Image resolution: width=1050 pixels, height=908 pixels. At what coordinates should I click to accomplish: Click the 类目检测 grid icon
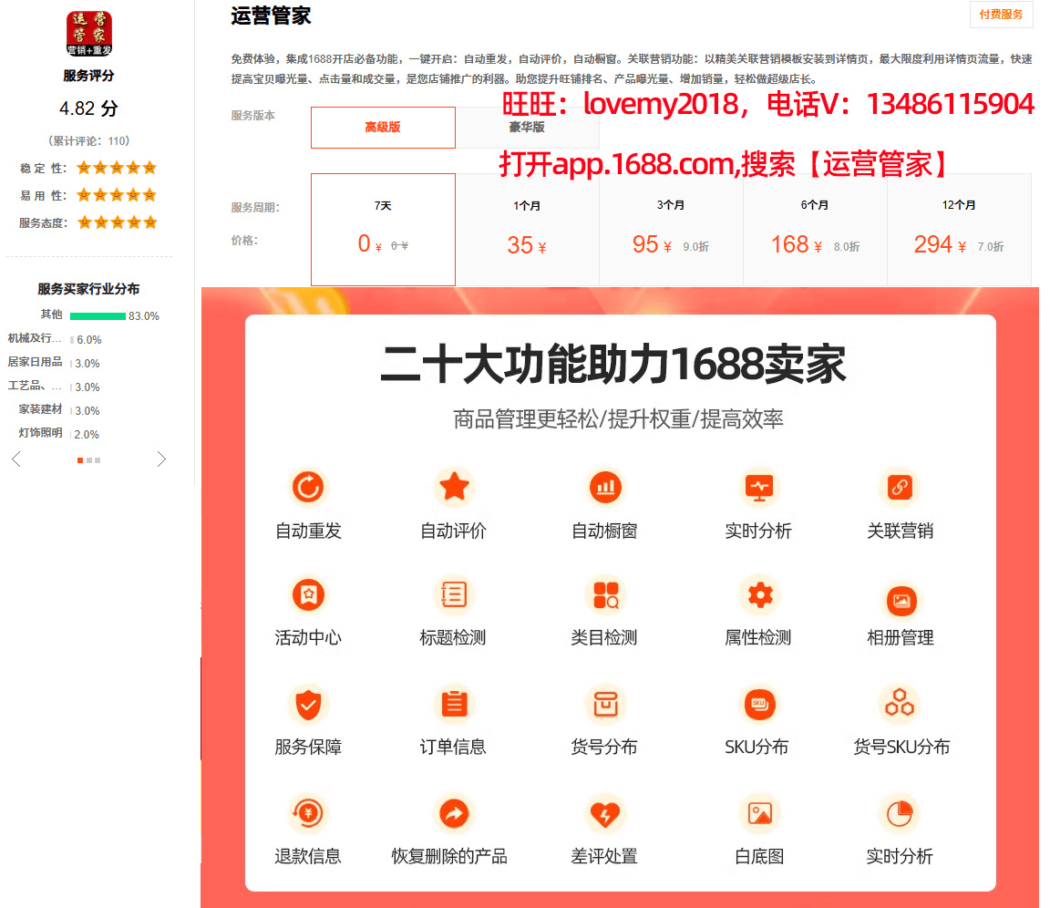coord(605,594)
